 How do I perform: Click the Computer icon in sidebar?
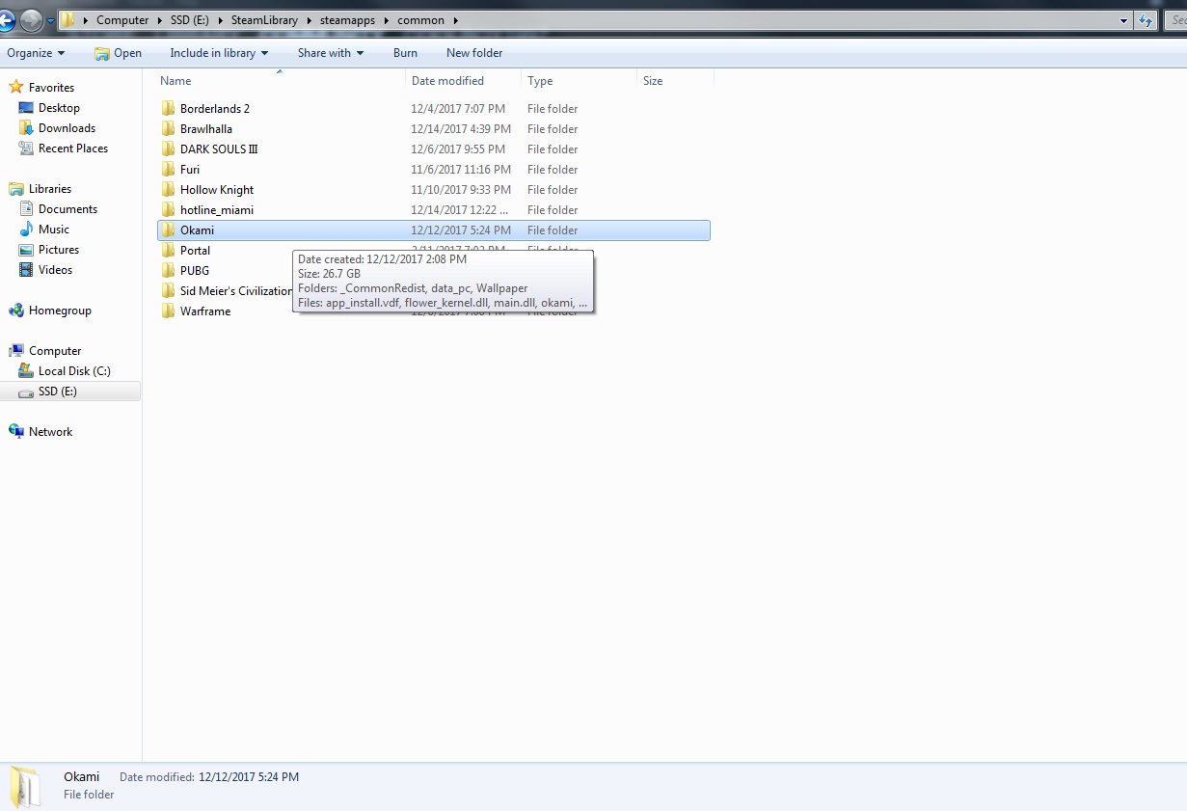click(x=15, y=350)
